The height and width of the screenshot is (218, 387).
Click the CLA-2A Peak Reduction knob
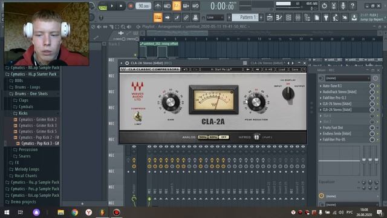pos(256,102)
